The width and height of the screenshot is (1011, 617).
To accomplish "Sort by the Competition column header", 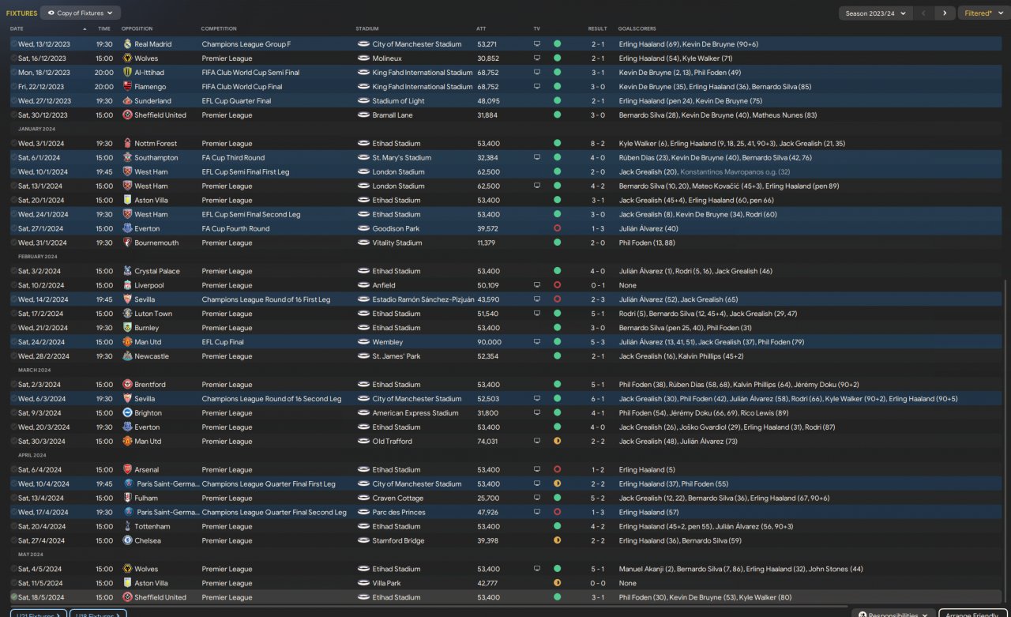I will click(x=219, y=29).
